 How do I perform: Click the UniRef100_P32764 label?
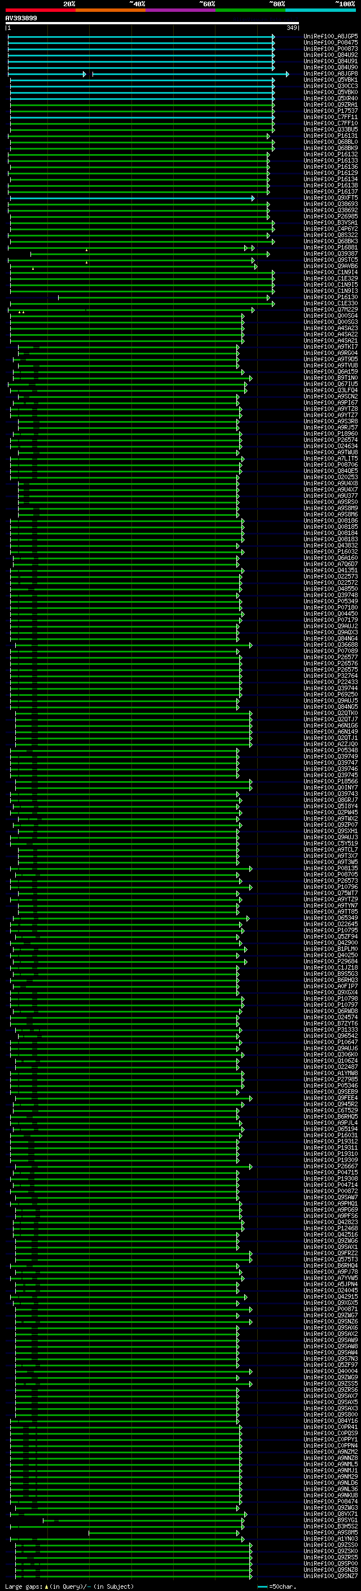[x=330, y=676]
